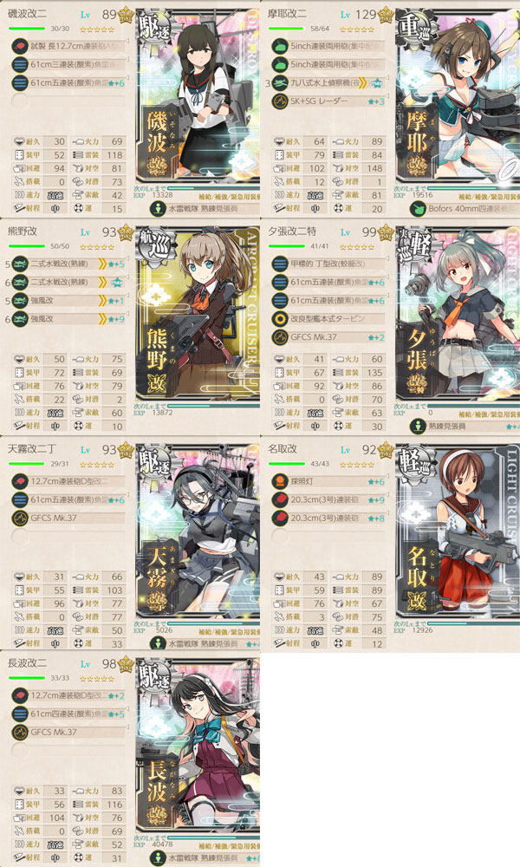Select the 夕張改二特 ship name label
Screen dimensions: 520x867
tap(292, 231)
